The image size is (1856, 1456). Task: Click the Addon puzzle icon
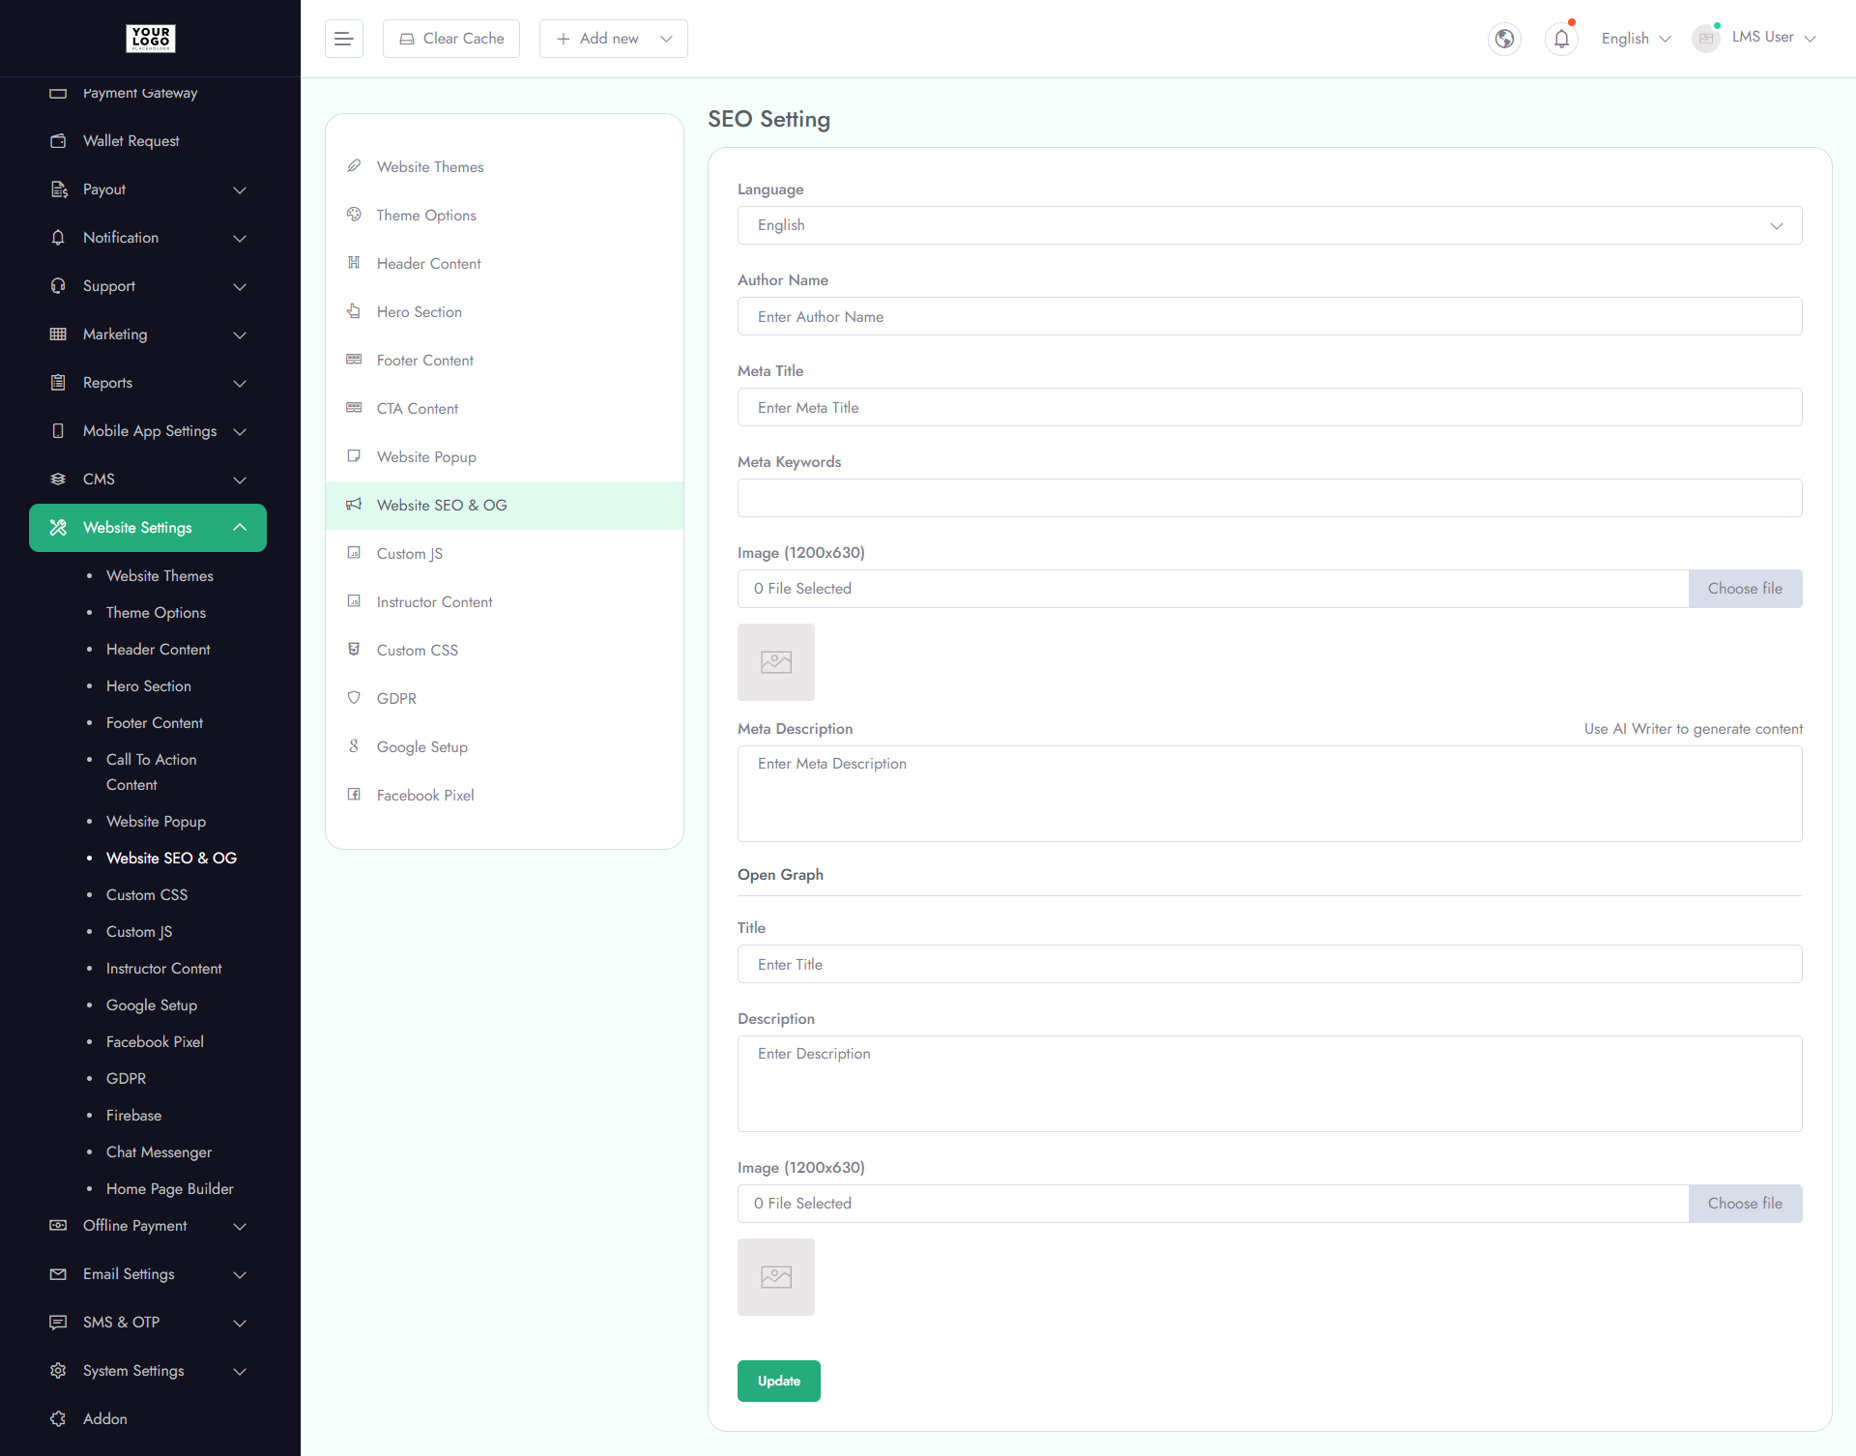pyautogui.click(x=58, y=1419)
